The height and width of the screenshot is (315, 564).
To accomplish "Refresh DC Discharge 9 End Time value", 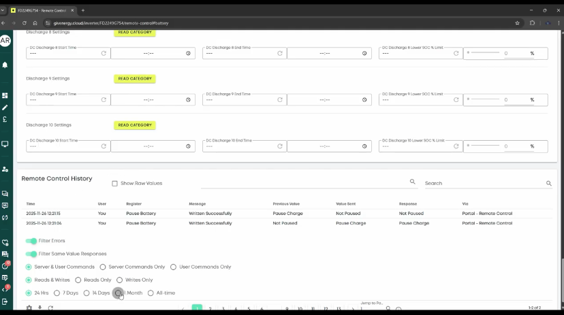I will coord(279,99).
